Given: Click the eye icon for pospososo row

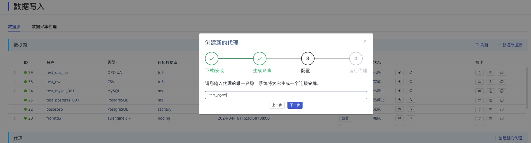Looking at the screenshot, I should point(479,109).
